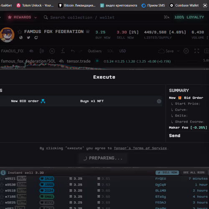Viewport: 209px width, 209px height.
Task: Expand the Save dropdown arrow
Action: tap(178, 51)
